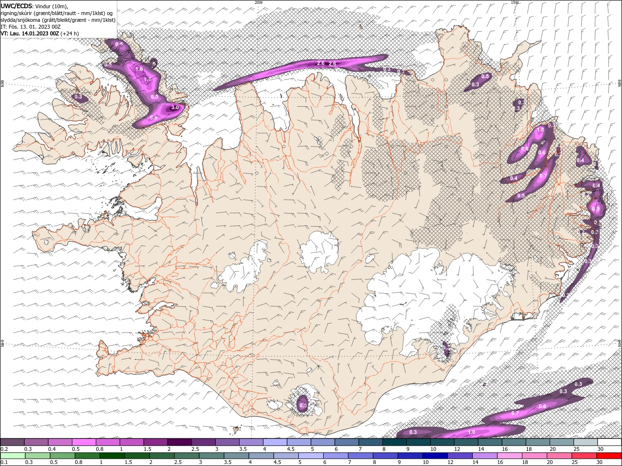Viewport: 622px width, 466px height.
Task: Click the '0.1' legend scale number
Action: click(4, 462)
